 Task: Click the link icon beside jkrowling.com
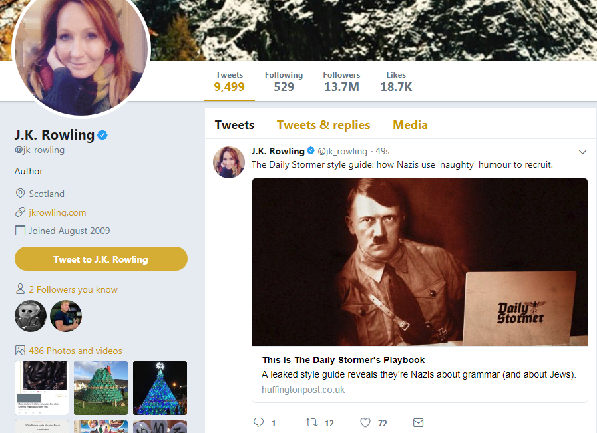[x=20, y=212]
